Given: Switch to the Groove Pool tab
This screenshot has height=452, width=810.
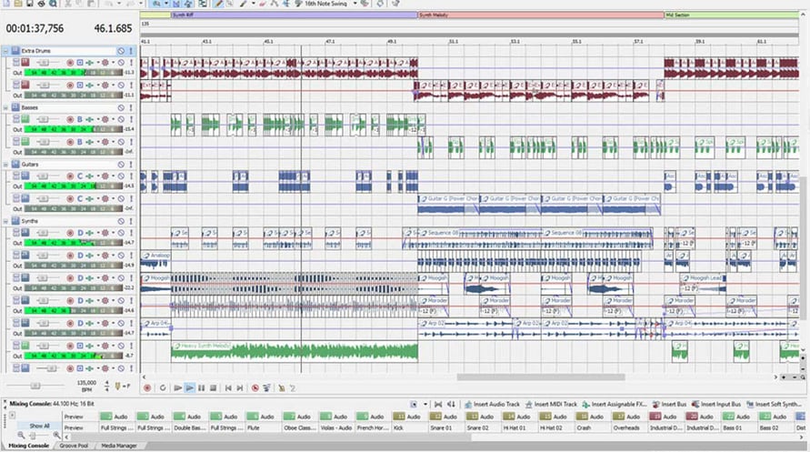Looking at the screenshot, I should (74, 446).
